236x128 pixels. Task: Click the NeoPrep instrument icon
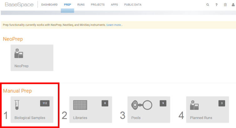click(x=19, y=54)
